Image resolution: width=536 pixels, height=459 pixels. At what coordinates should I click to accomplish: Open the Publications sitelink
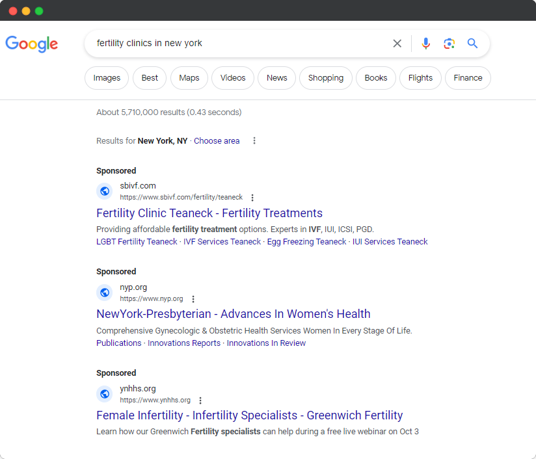(x=118, y=343)
